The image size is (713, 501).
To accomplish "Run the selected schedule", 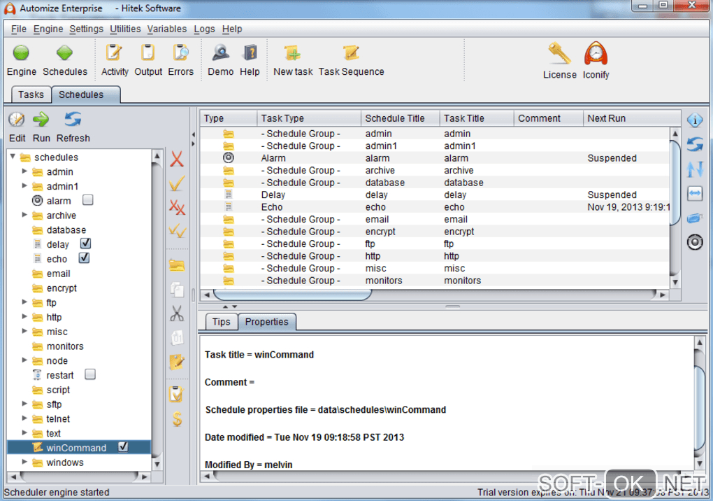I will click(41, 120).
